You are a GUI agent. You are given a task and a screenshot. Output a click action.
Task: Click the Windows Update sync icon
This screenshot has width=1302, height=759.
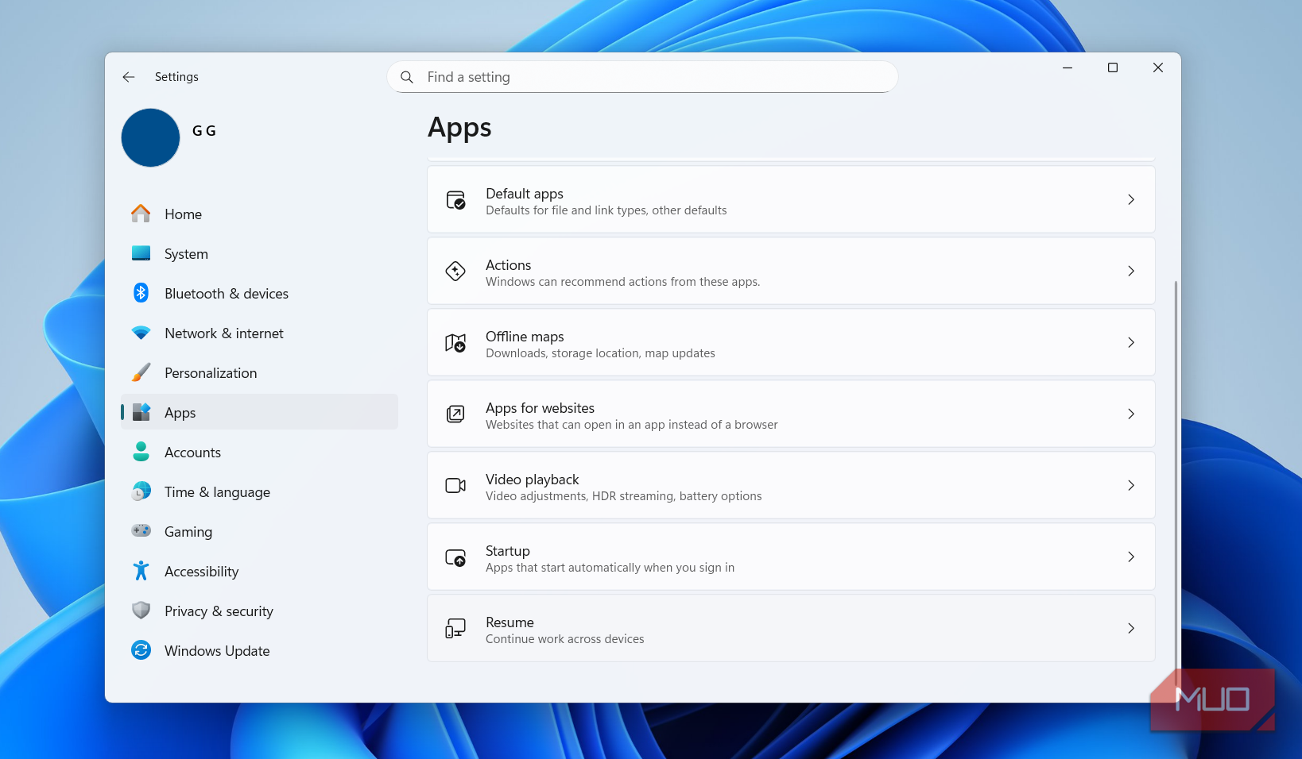click(x=141, y=650)
